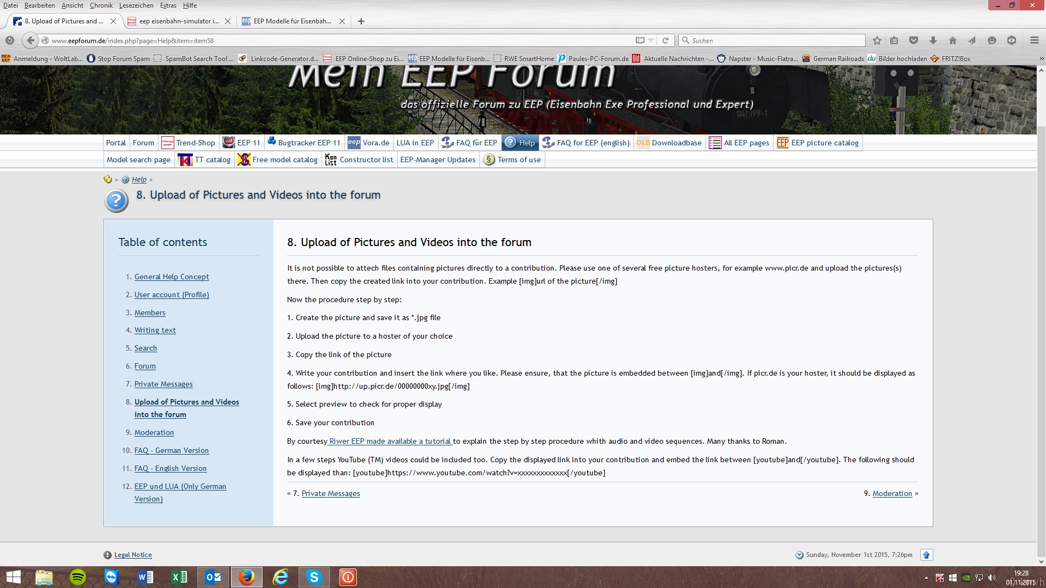
Task: Click the downloads arrow icon in toolbar
Action: (x=933, y=40)
